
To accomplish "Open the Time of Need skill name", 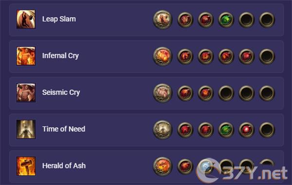I will [64, 129].
